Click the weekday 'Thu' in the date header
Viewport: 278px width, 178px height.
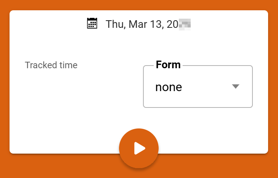[x=115, y=24]
